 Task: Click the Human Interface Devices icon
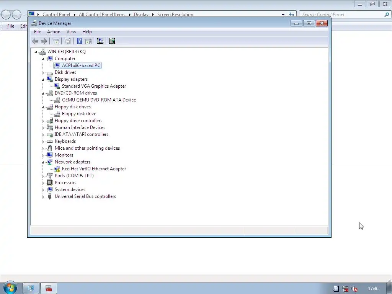click(50, 127)
